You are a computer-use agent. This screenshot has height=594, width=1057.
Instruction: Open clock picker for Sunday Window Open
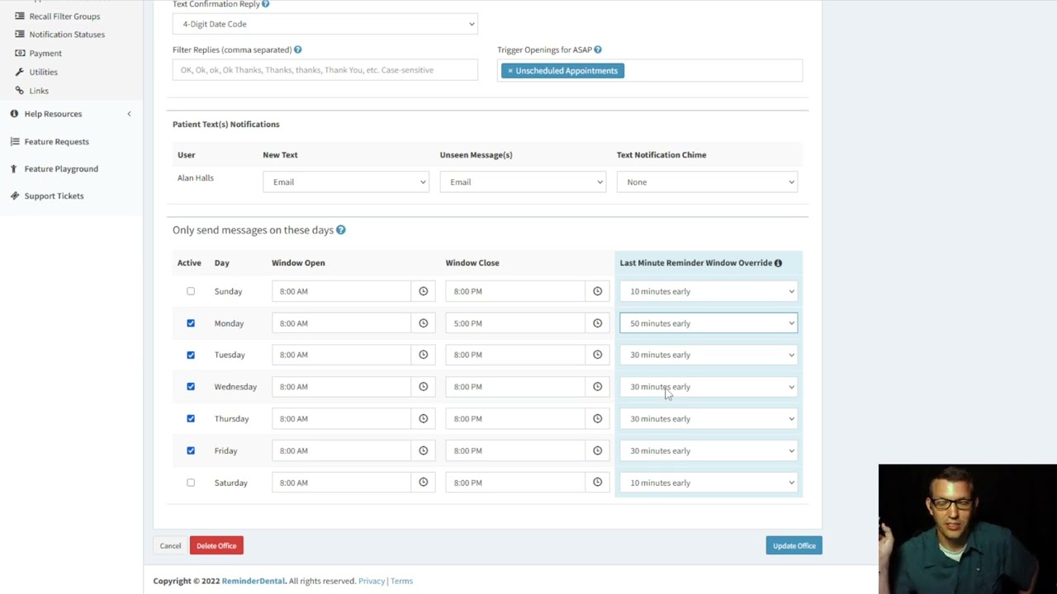(423, 291)
